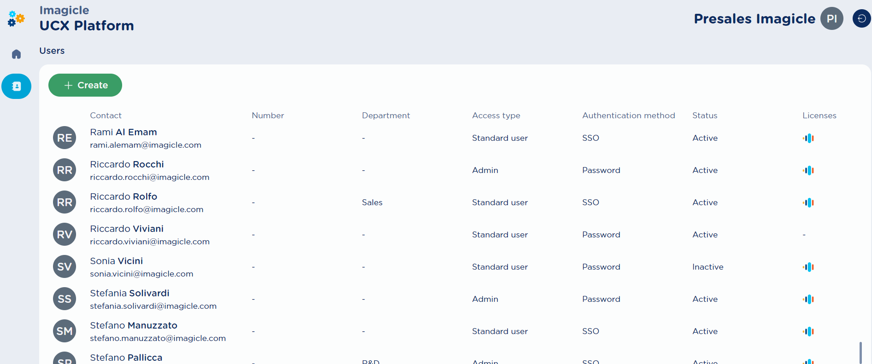Click the RV avatar for Riccardo Viviani
The height and width of the screenshot is (364, 872).
(65, 234)
